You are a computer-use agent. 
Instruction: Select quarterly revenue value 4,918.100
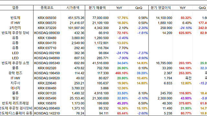(101, 93)
